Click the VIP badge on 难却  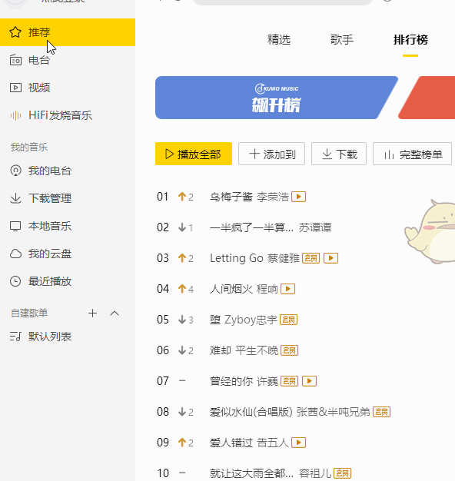click(289, 350)
